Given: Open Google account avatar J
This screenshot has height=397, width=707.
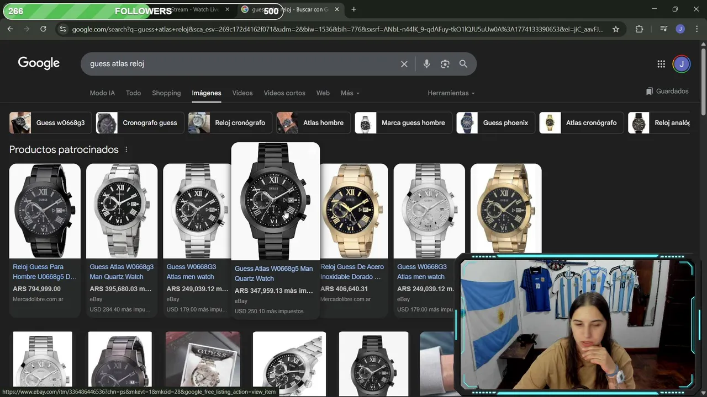Looking at the screenshot, I should (x=682, y=64).
